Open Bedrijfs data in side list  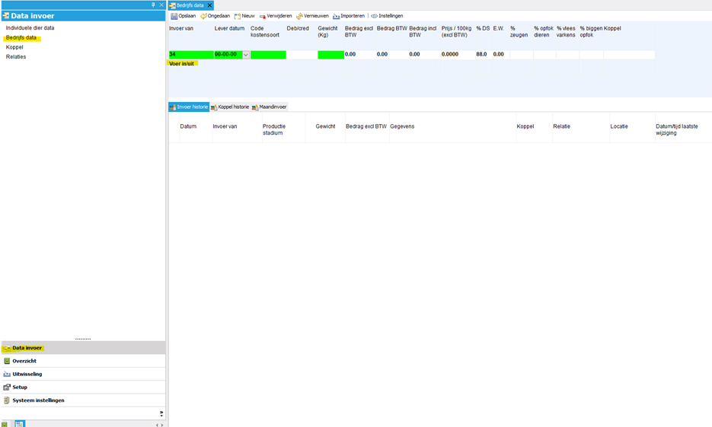21,37
